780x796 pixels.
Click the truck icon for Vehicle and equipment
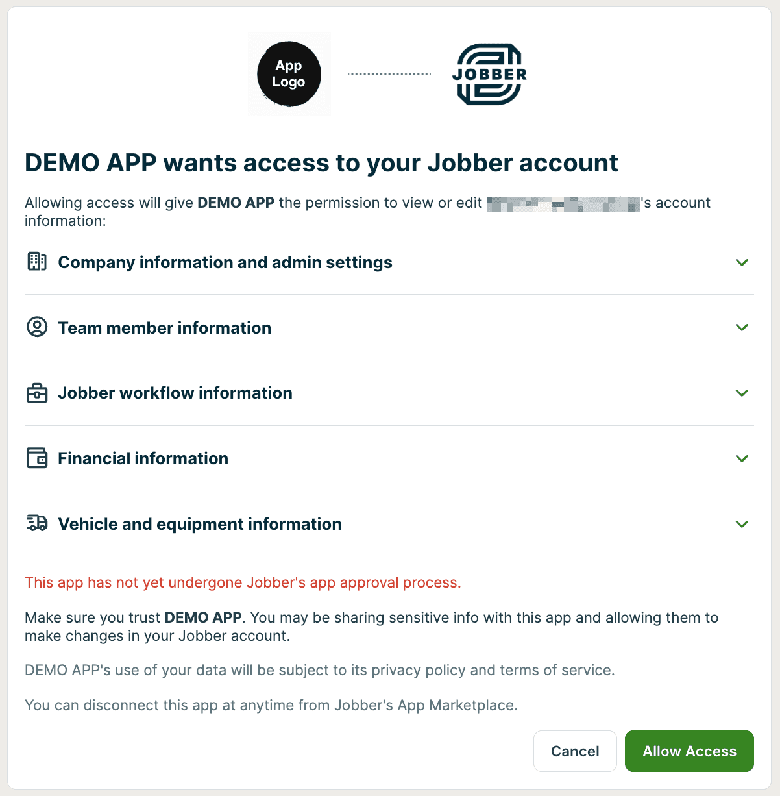pyautogui.click(x=37, y=523)
